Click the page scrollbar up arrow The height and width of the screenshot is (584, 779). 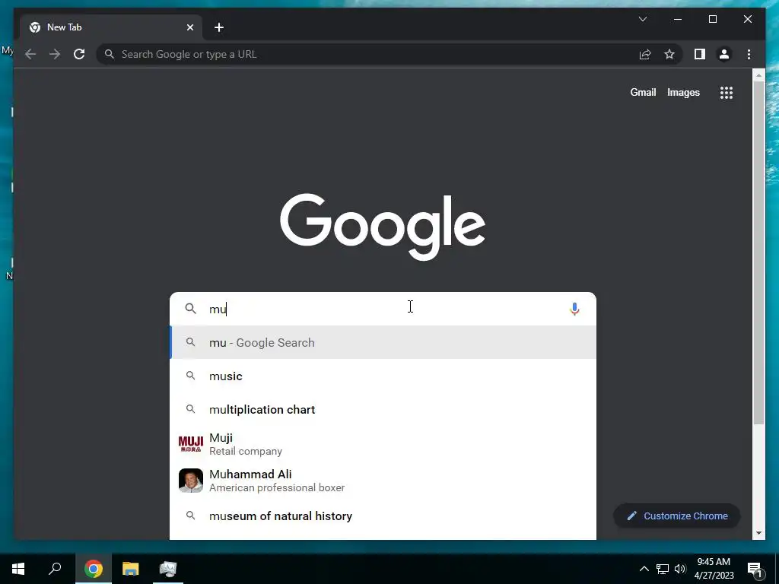click(758, 75)
